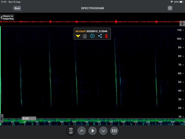Return to beginning of recording

click(x=7, y=17)
